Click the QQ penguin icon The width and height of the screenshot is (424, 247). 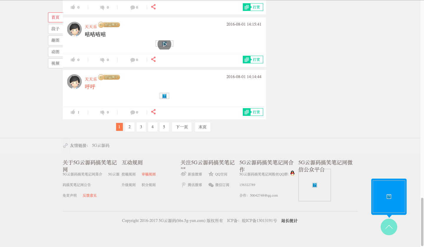click(292, 173)
